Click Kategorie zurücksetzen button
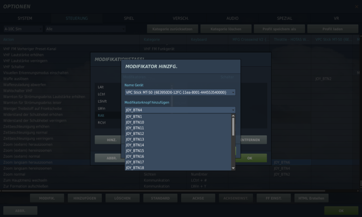362x217 pixels. (x=172, y=29)
